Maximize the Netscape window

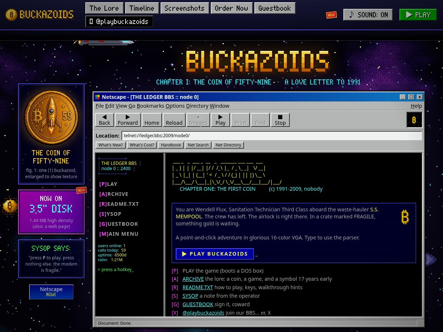411,97
